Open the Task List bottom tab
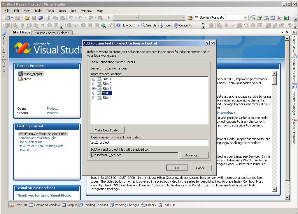 click(x=166, y=205)
